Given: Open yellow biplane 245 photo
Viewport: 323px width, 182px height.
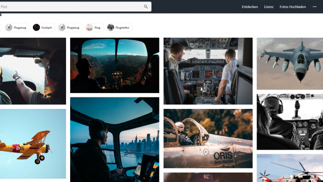Looking at the screenshot, I should (33, 144).
